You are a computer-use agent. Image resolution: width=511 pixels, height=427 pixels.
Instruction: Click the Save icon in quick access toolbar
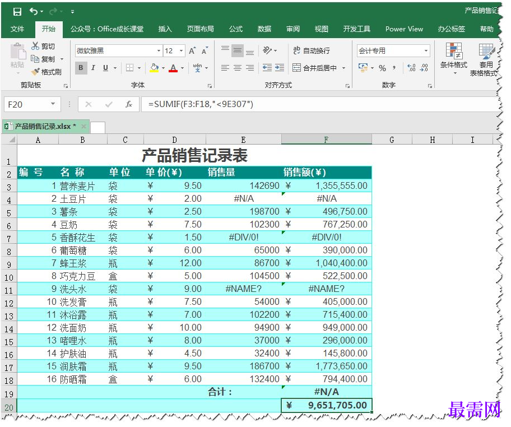17,12
